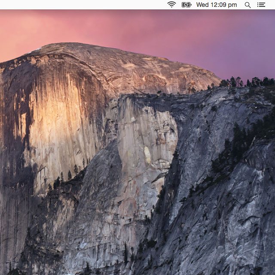Open the battery status menu
This screenshot has height=275, width=275.
click(186, 5)
